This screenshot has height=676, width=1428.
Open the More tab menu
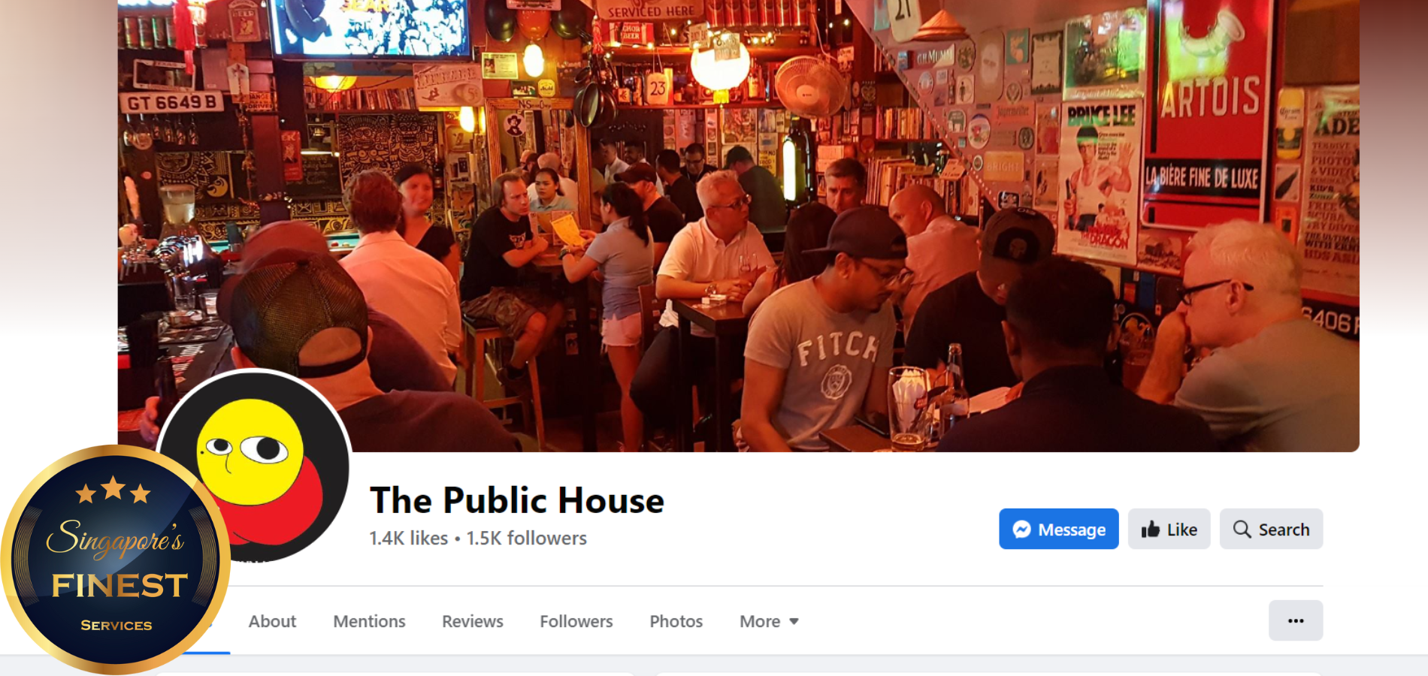[769, 621]
